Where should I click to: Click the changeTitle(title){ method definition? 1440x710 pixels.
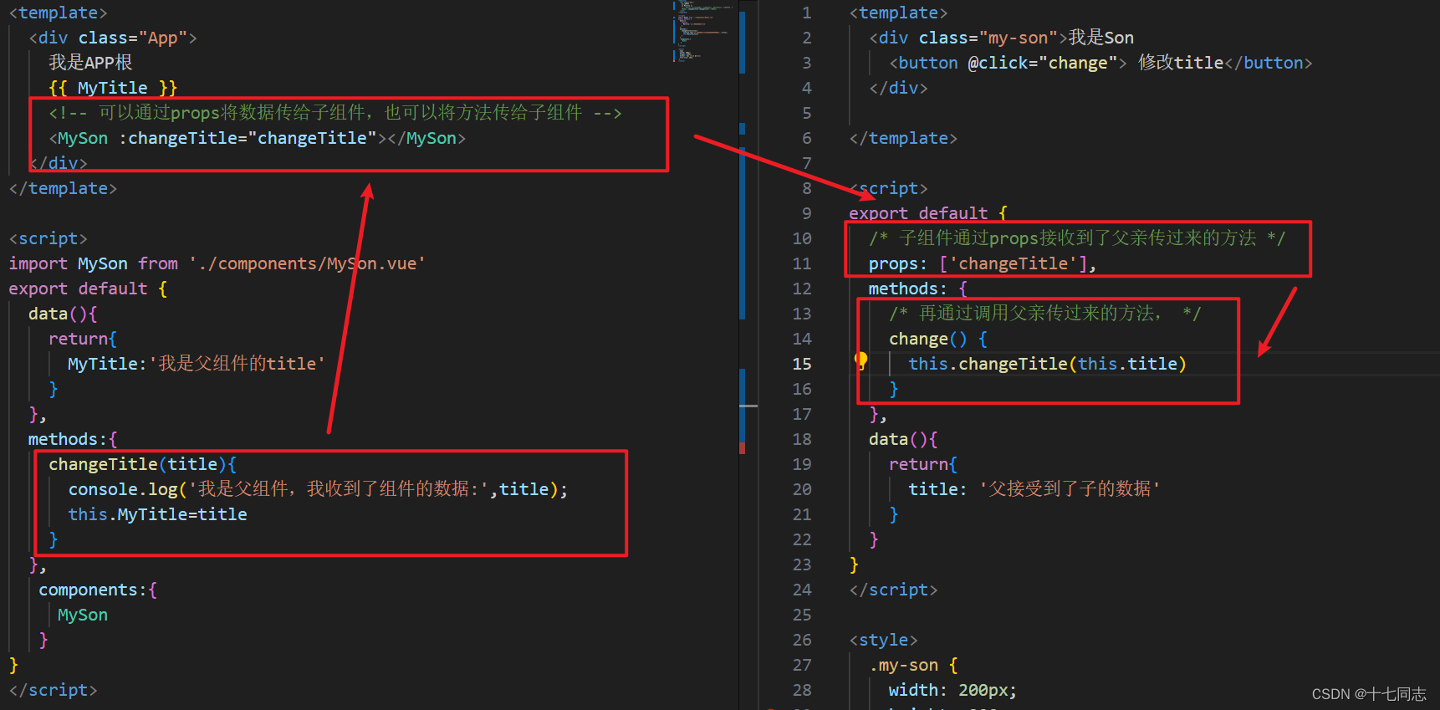point(142,464)
